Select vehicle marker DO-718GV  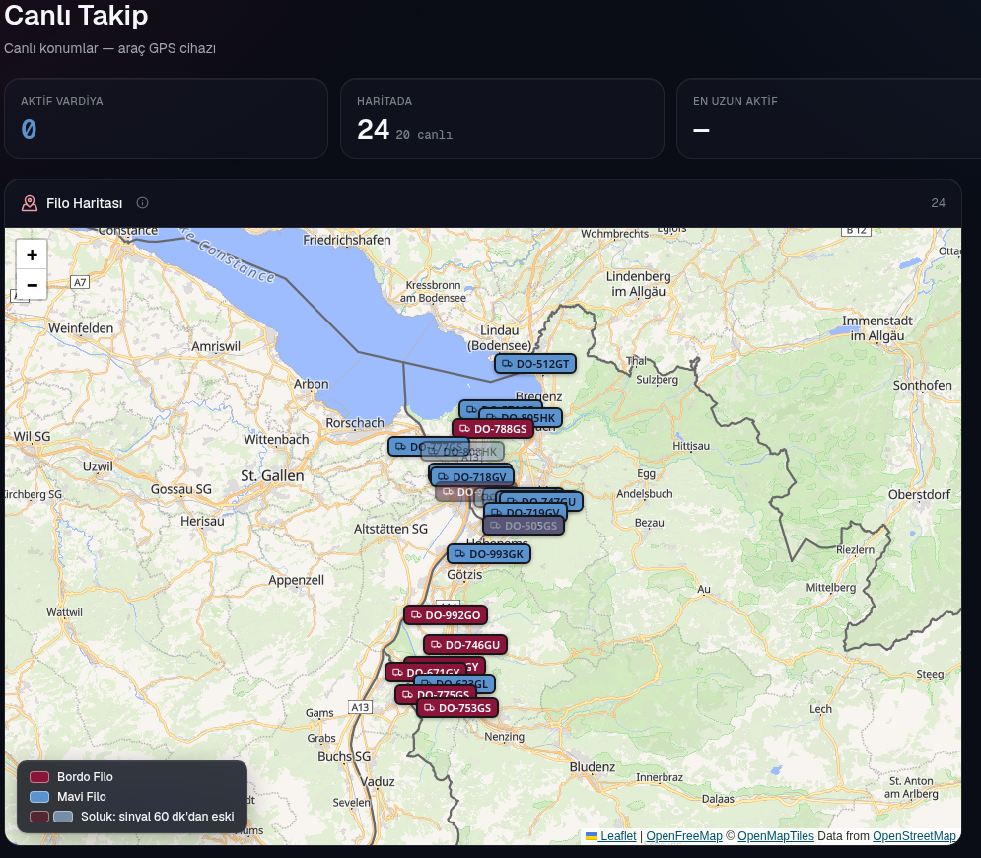(472, 477)
